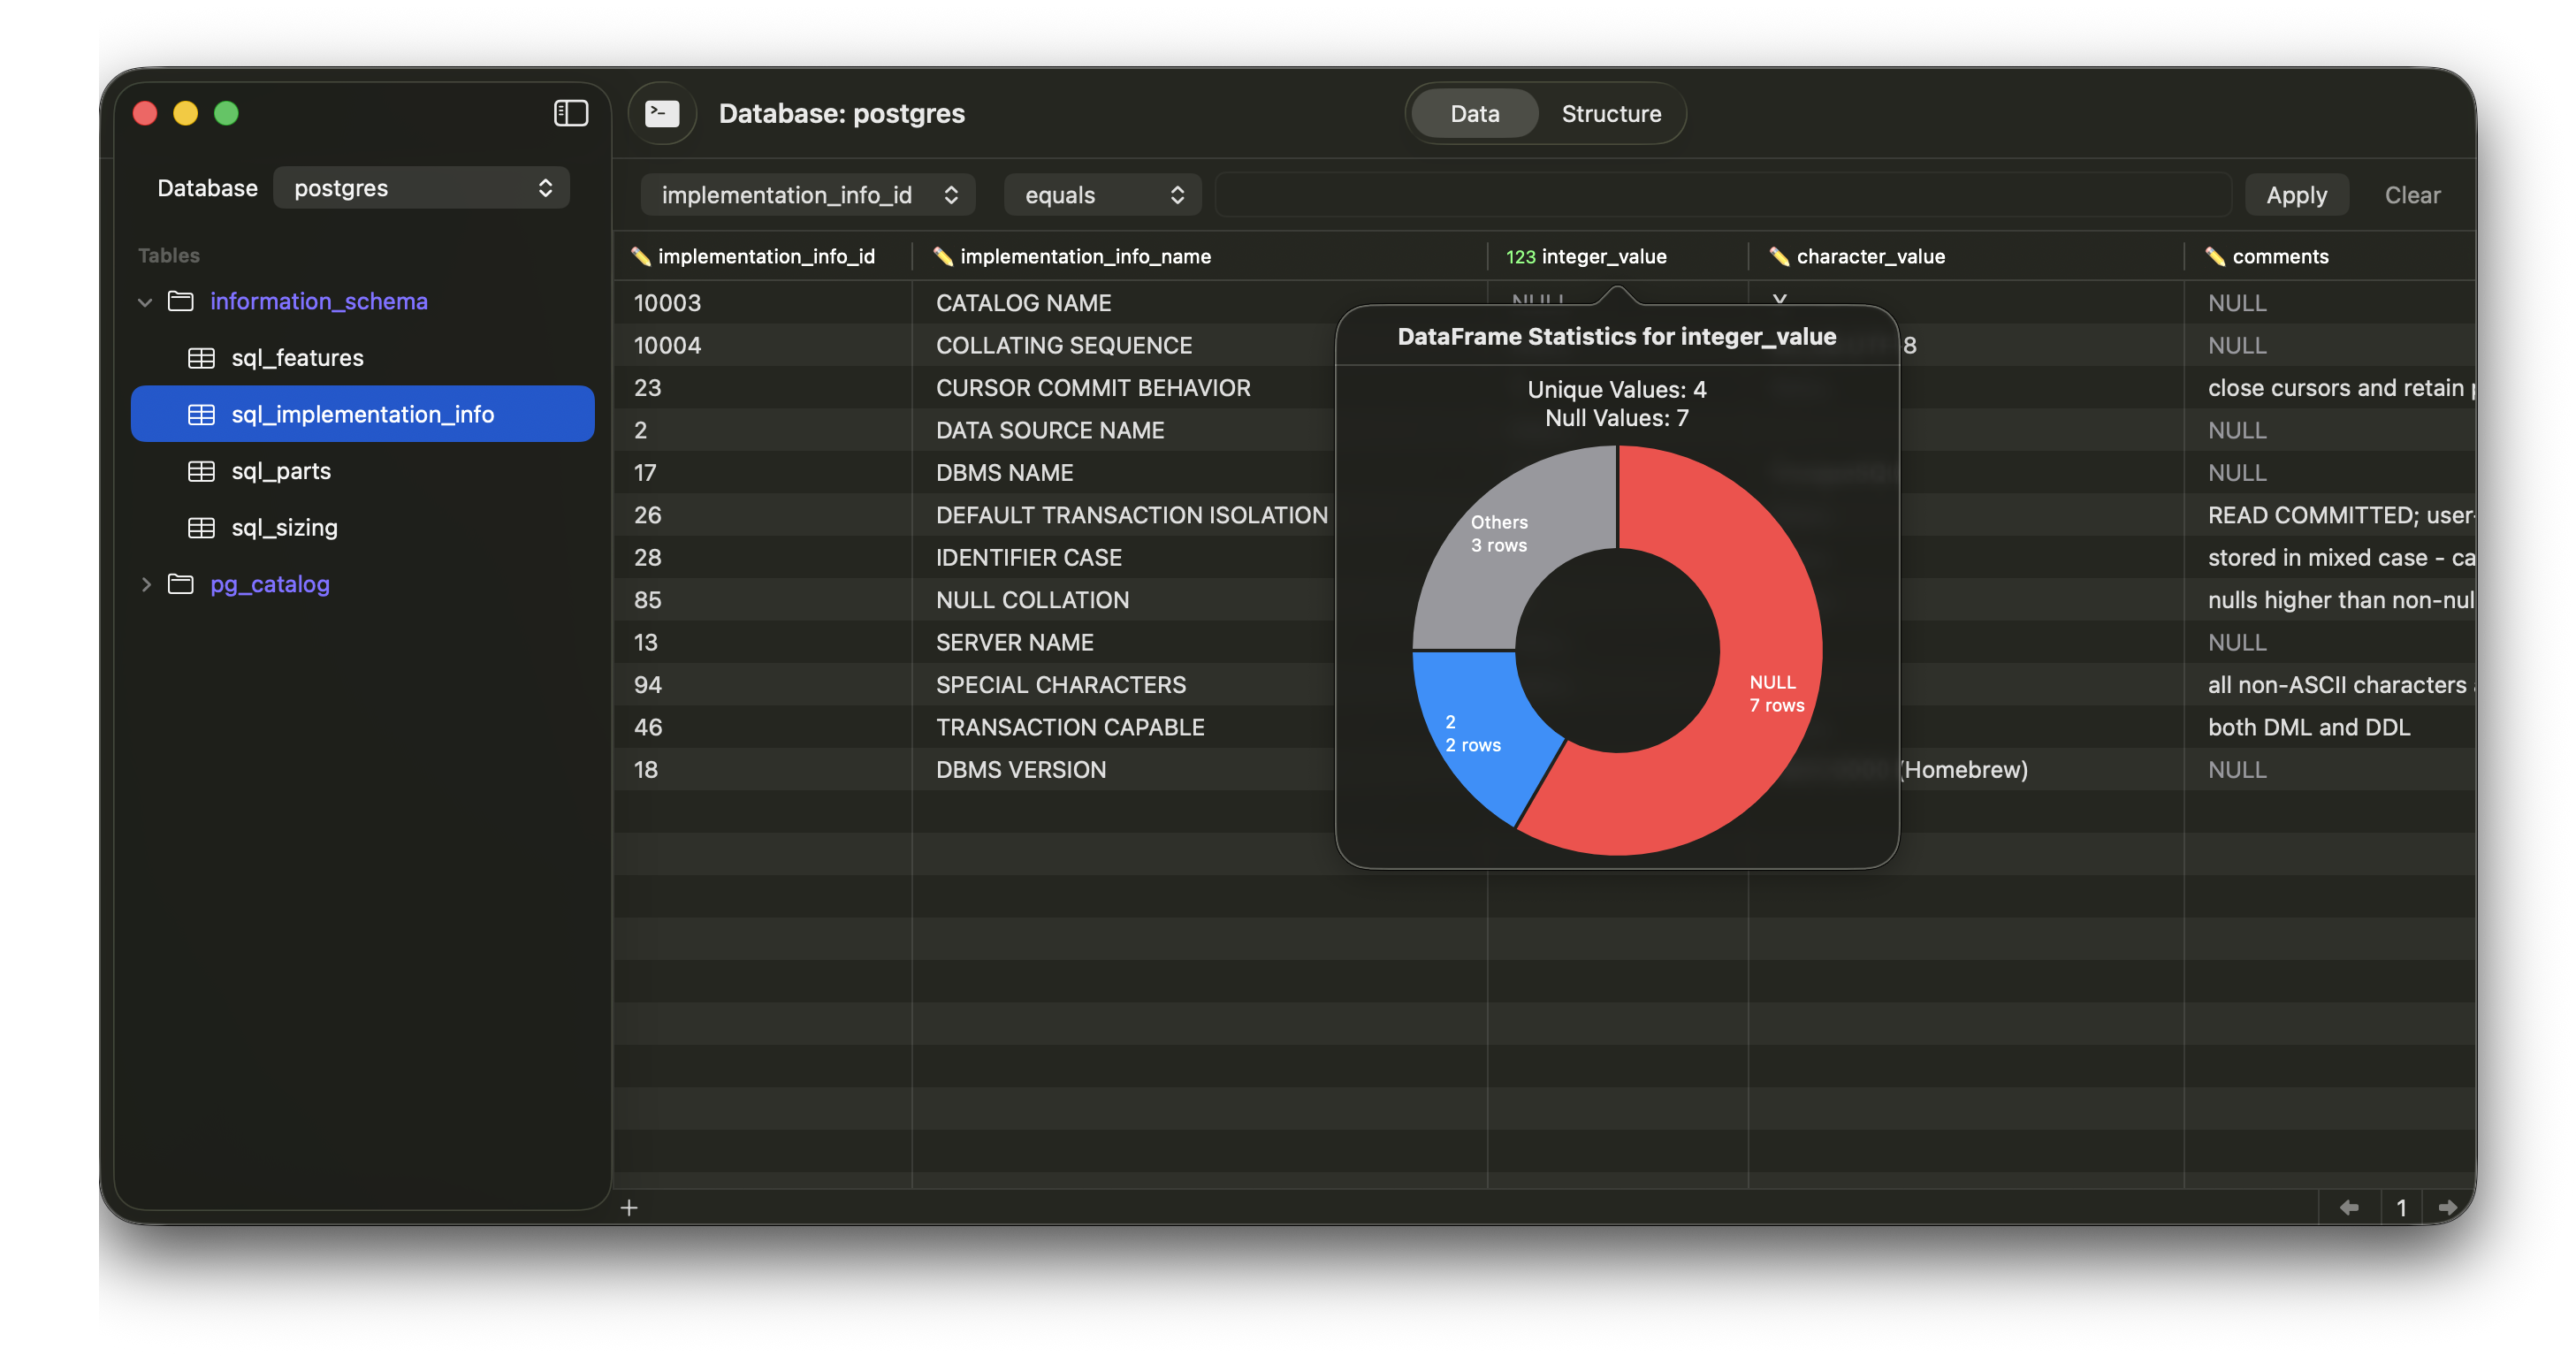This screenshot has width=2576, height=1356.
Task: Expand the pg_catalog schema
Action: tap(146, 584)
